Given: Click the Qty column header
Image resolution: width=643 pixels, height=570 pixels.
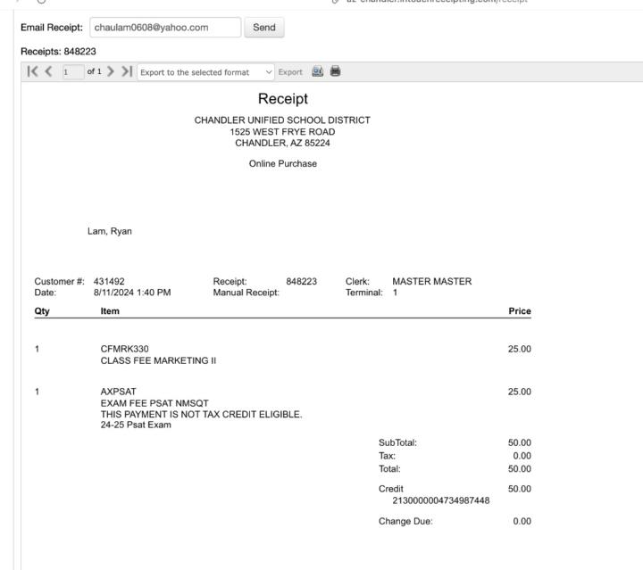Looking at the screenshot, I should pos(42,310).
